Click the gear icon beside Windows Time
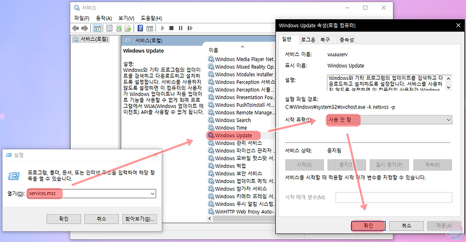 (211, 128)
